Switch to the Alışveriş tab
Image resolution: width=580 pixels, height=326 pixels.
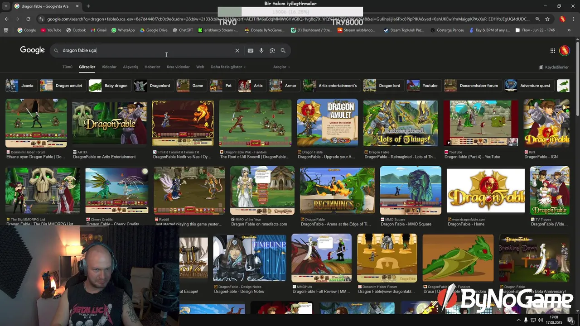130,67
